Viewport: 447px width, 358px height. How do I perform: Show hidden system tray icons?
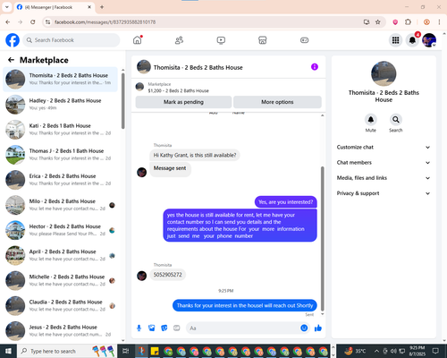point(376,351)
